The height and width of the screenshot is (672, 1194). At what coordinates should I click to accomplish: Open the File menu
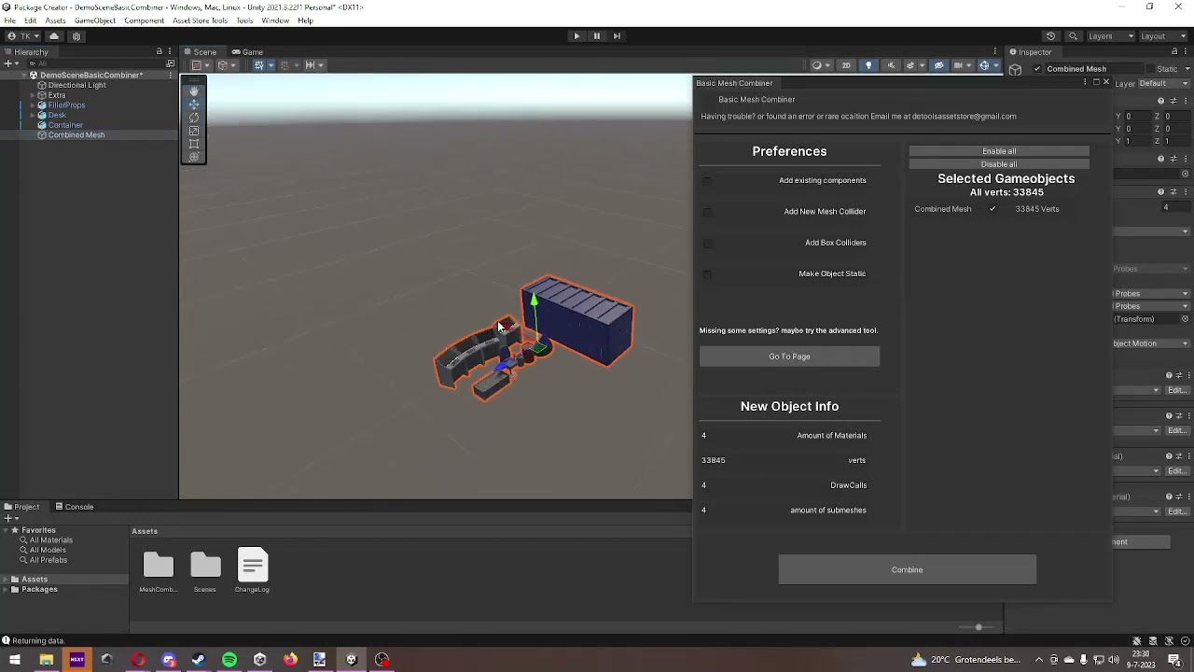tap(9, 21)
